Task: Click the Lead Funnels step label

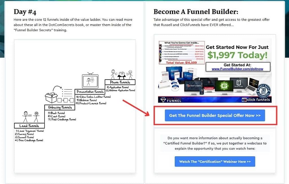Action: (29, 126)
